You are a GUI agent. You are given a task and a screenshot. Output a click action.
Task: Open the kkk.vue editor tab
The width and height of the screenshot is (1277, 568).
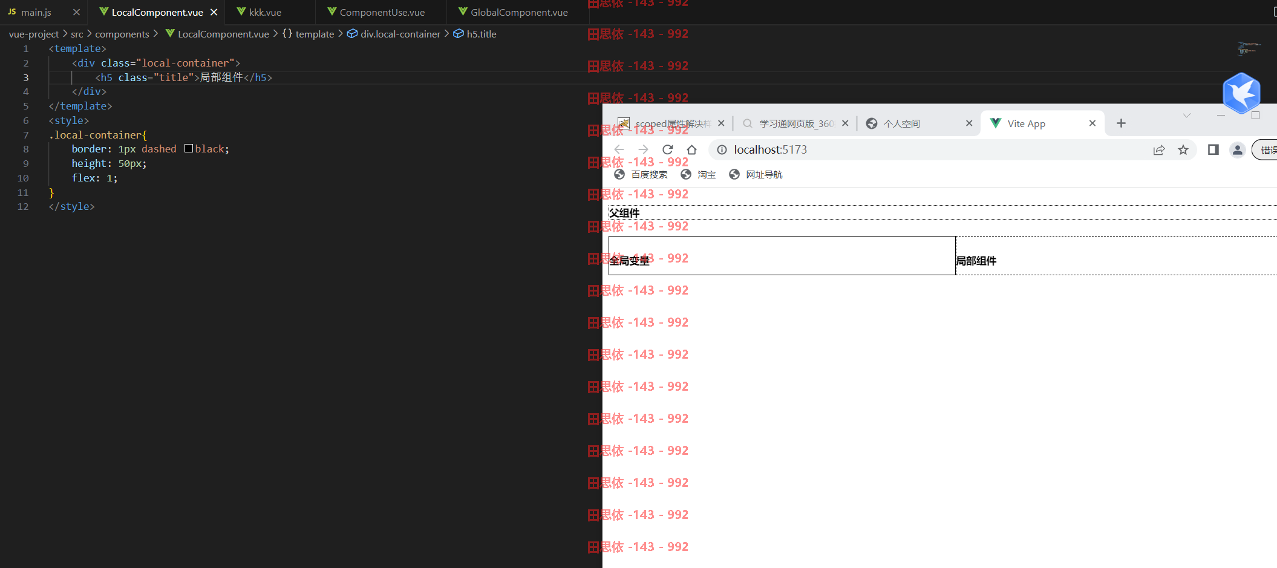[x=265, y=12]
